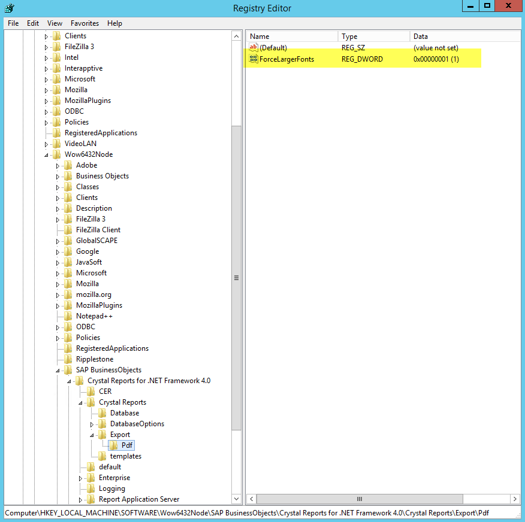
Task: Click the CER key folder icon
Action: (90, 391)
